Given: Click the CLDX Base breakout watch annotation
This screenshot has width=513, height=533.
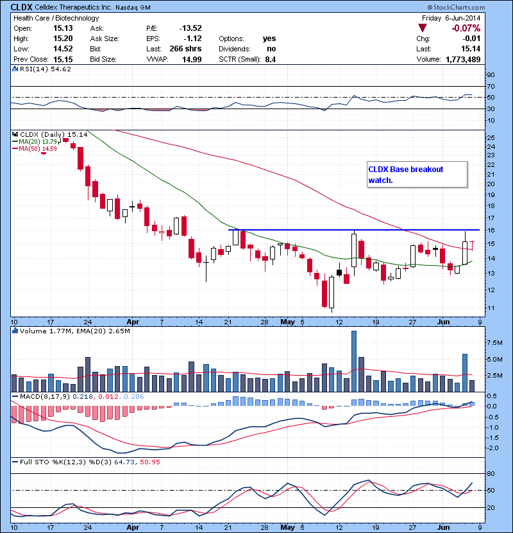Looking at the screenshot, I should click(417, 175).
